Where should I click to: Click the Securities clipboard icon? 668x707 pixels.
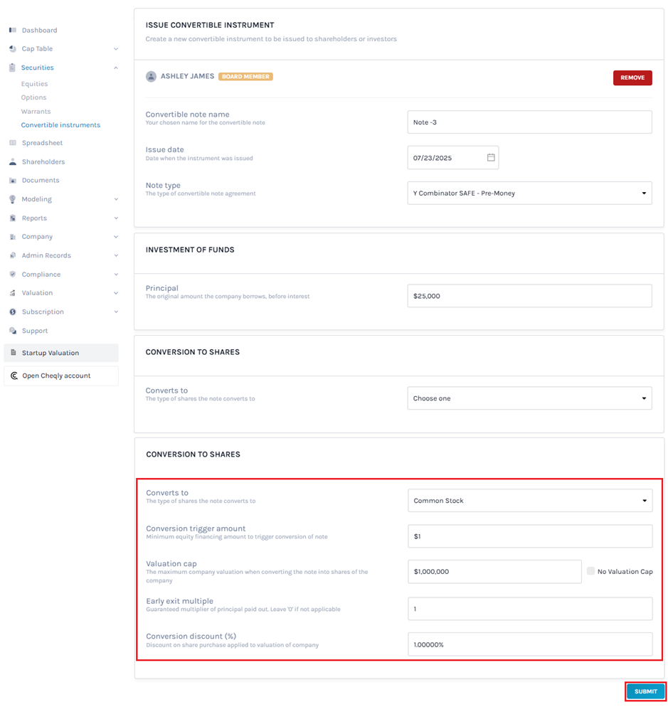coord(12,68)
